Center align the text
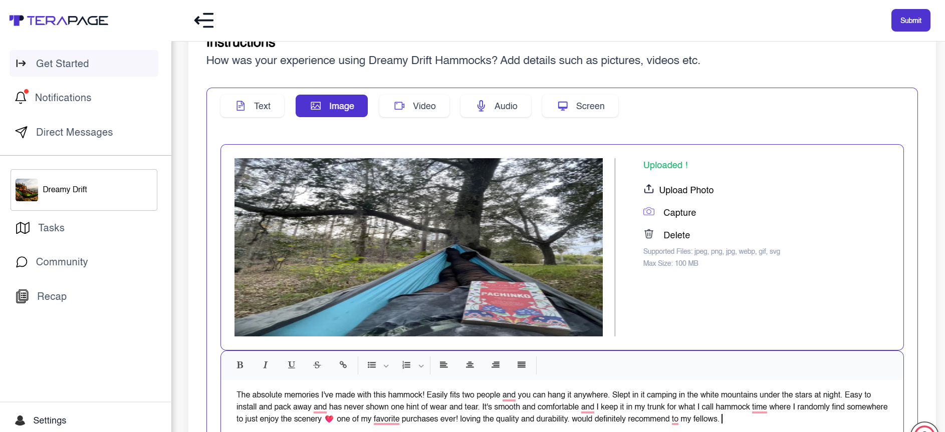 [x=469, y=365]
